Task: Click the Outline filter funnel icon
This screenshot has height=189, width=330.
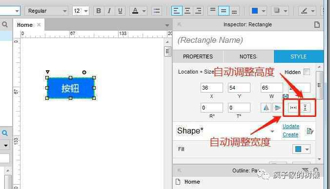Action: [x=305, y=170]
